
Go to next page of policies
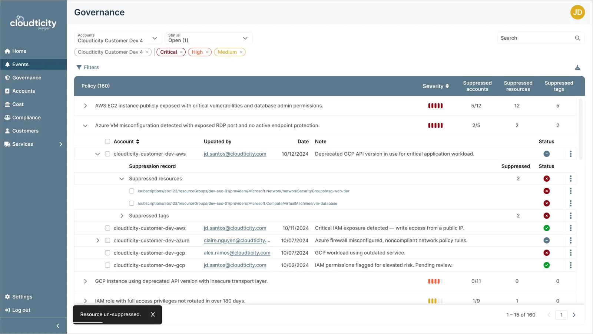[x=574, y=315]
